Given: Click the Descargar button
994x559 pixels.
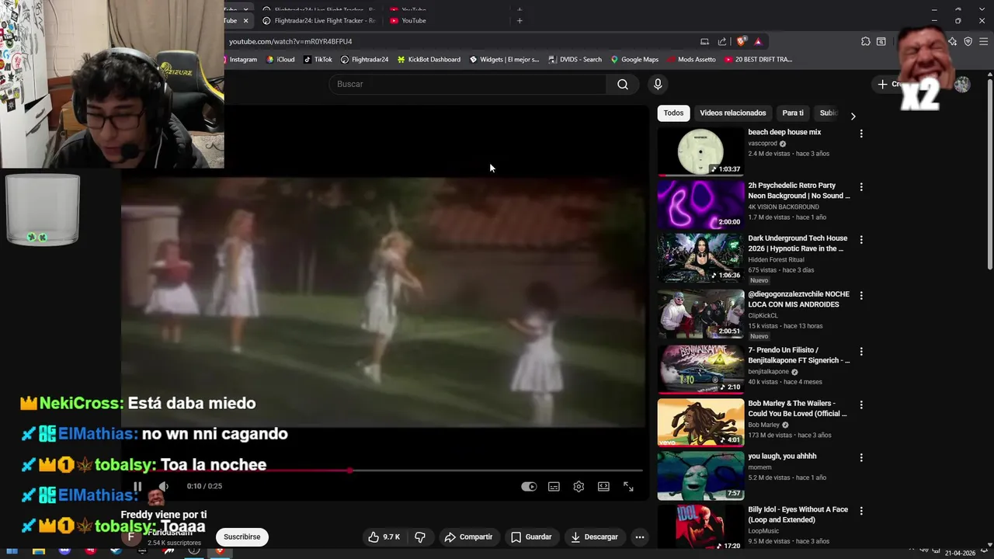Looking at the screenshot, I should pos(594,536).
